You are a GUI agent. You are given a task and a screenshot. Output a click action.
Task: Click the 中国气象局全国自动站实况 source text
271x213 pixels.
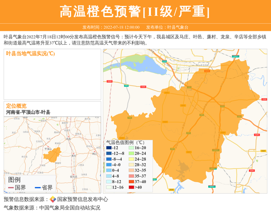point(70,208)
